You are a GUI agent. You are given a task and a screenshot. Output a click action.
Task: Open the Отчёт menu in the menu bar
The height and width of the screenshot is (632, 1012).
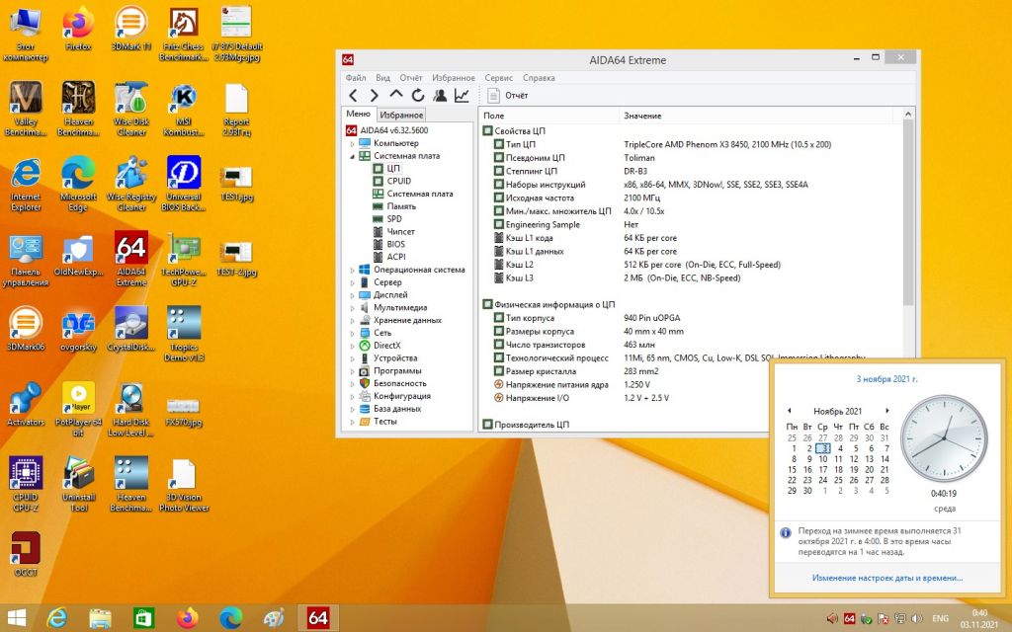(410, 77)
